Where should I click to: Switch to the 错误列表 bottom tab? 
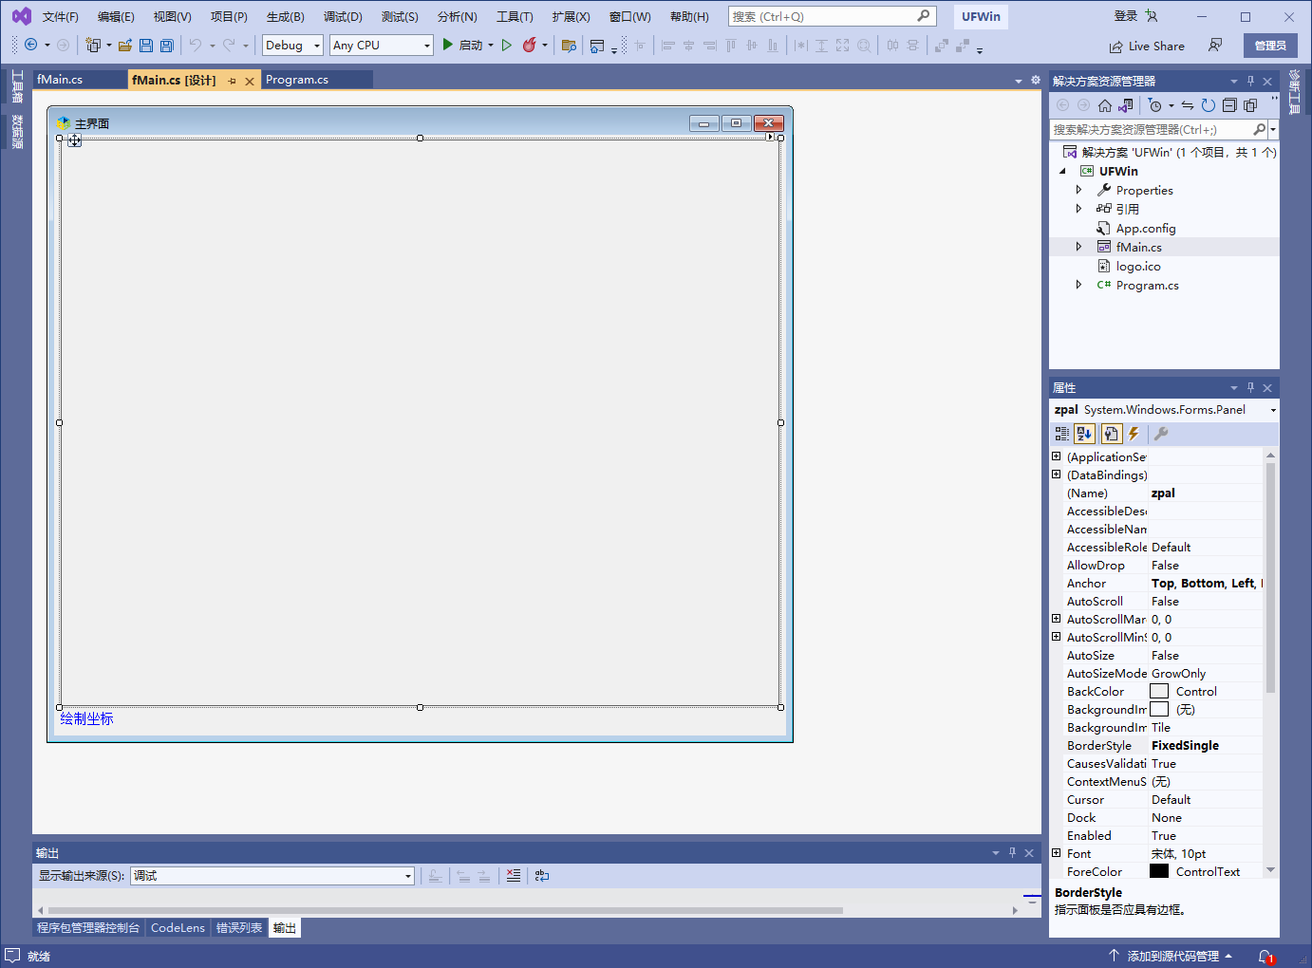tap(239, 928)
